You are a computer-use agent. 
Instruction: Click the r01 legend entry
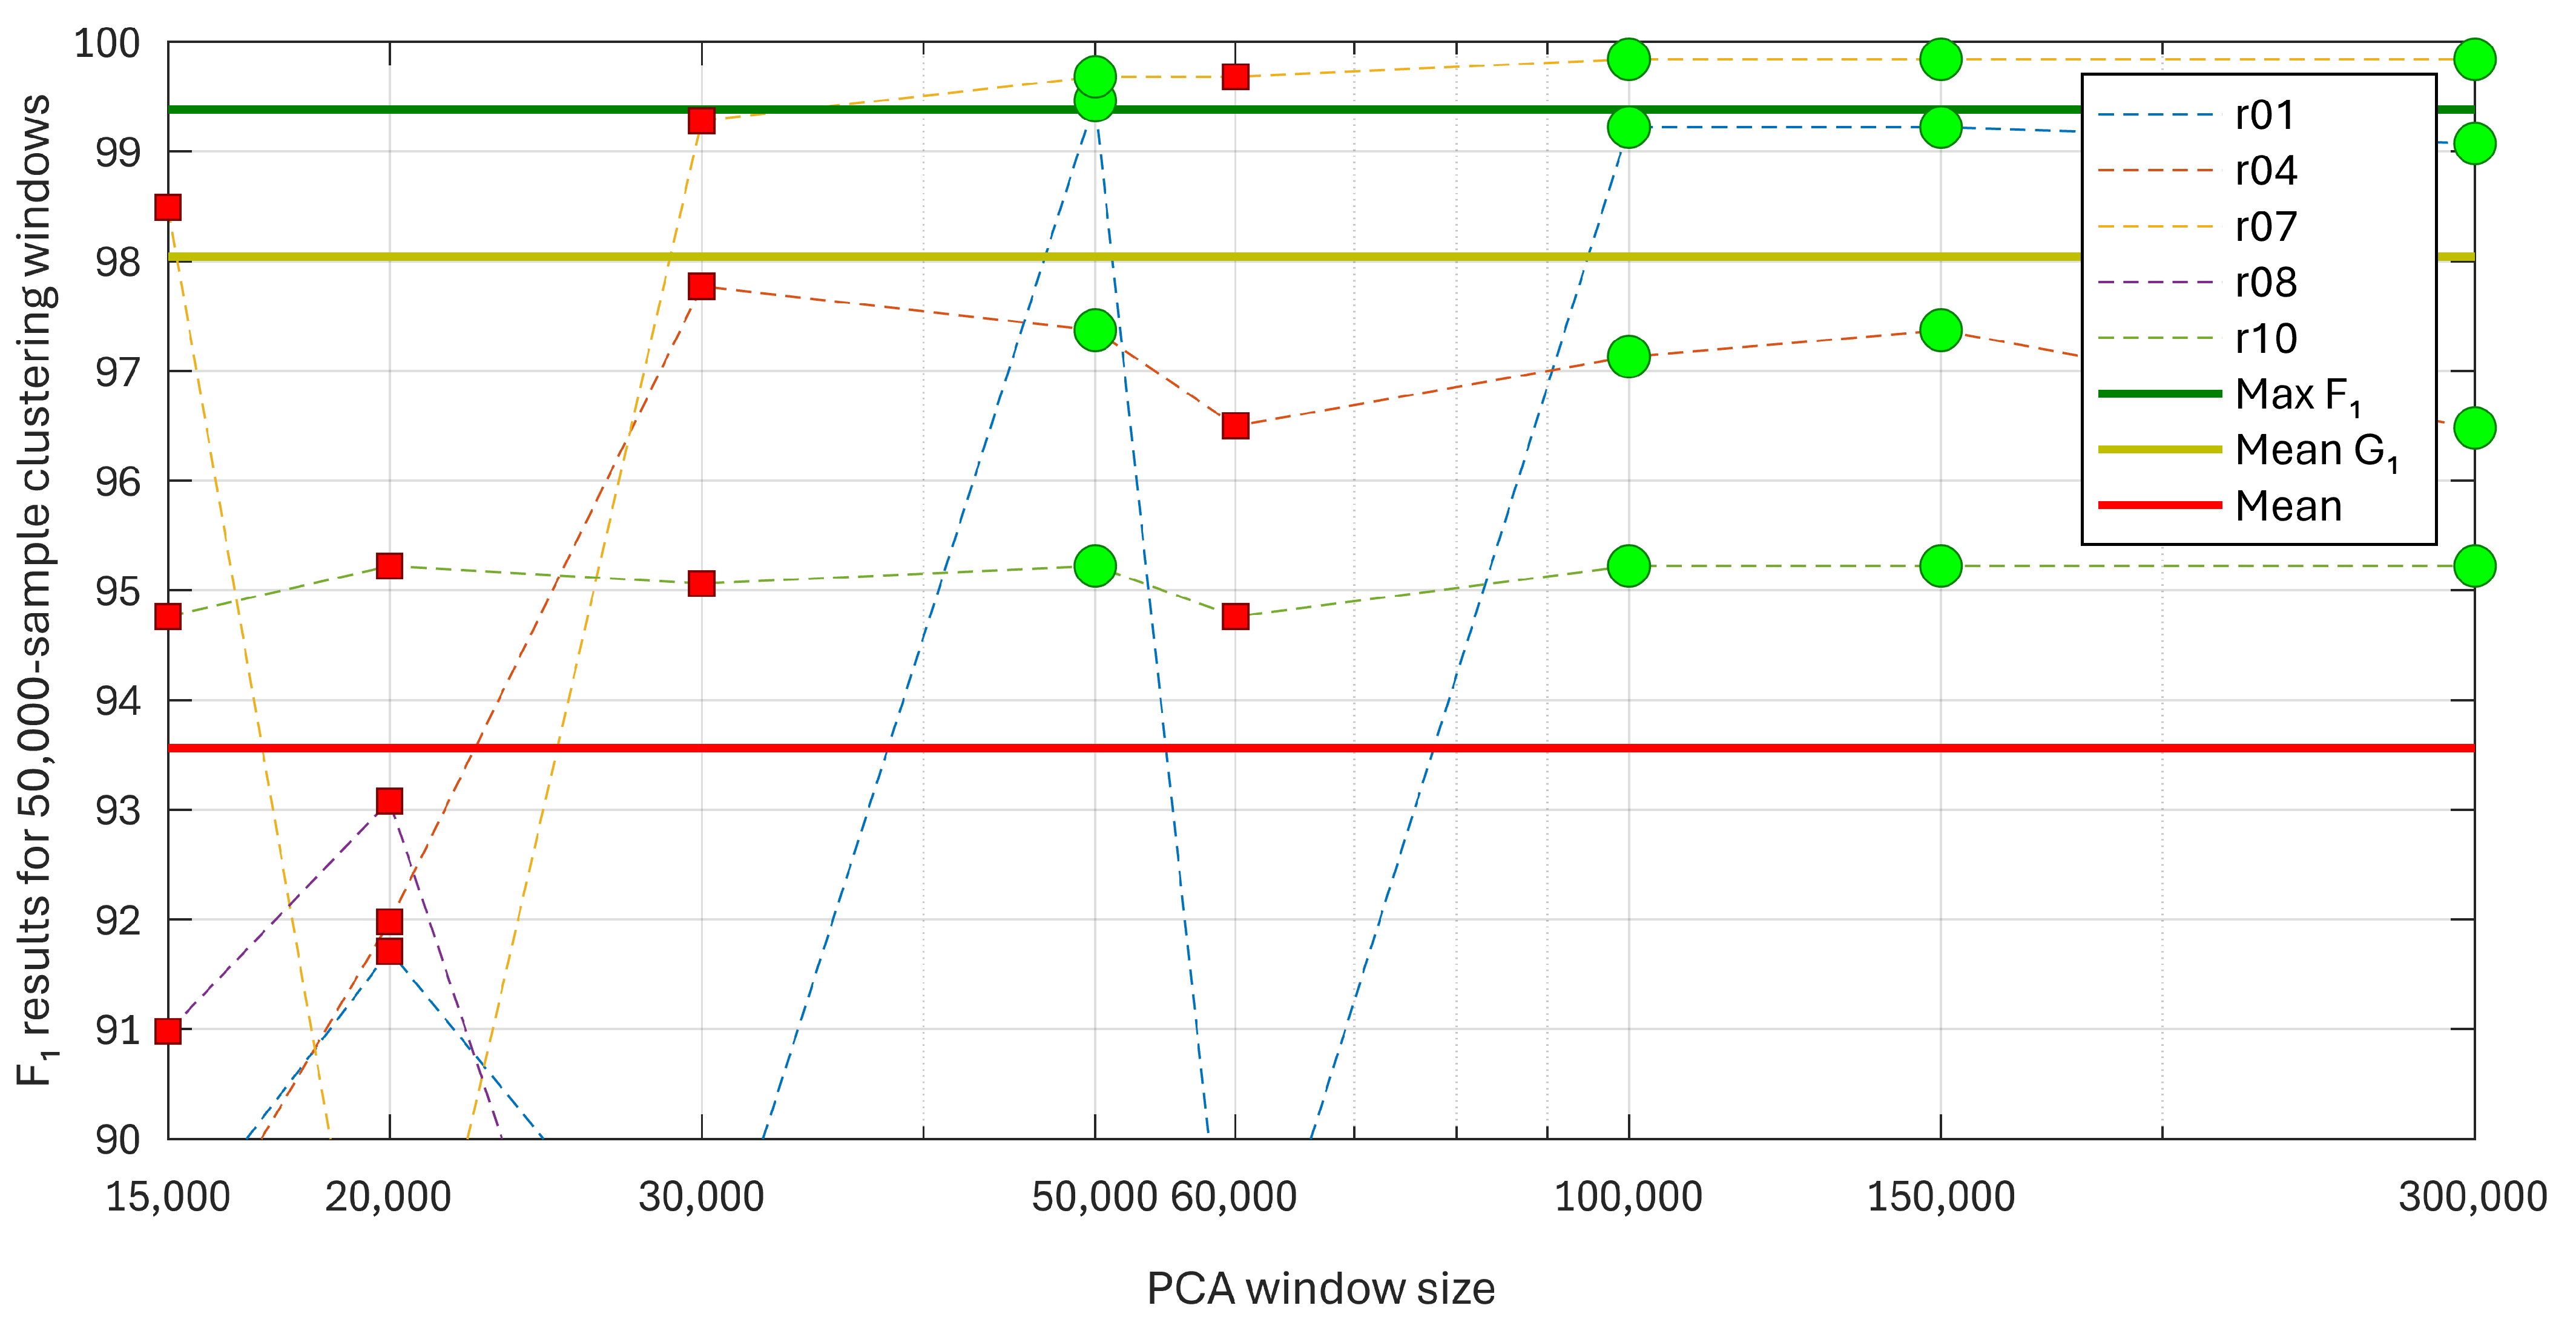[2265, 116]
